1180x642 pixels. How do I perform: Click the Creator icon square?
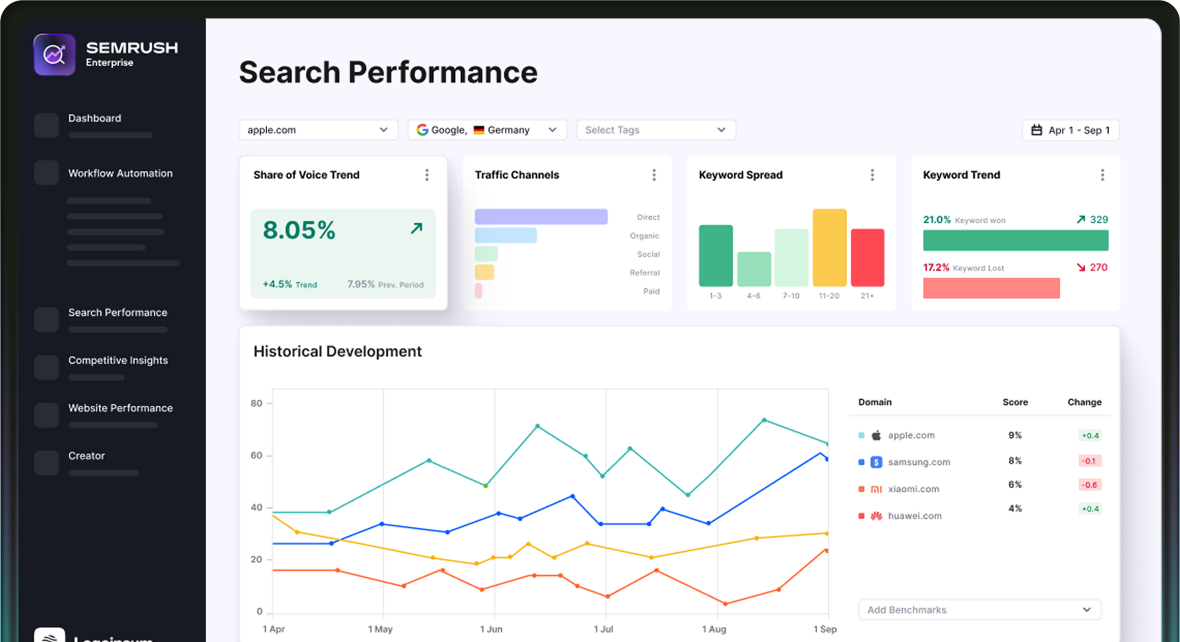(46, 462)
